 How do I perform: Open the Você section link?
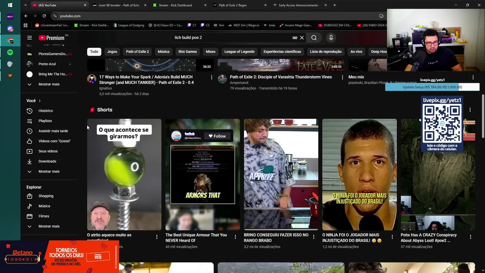(x=33, y=100)
